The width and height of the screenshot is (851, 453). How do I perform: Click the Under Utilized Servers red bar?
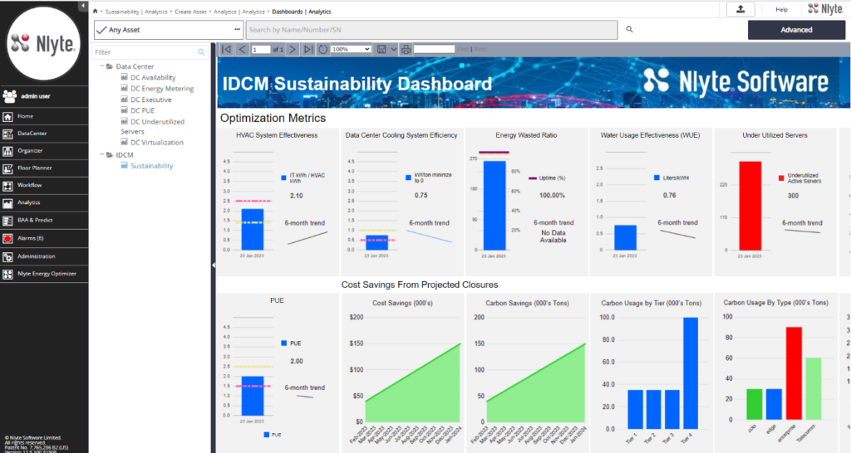pos(750,206)
